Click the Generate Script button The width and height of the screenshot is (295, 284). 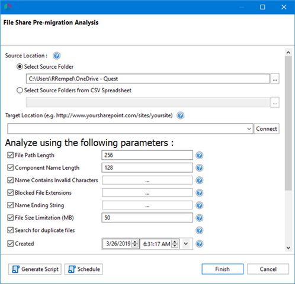pyautogui.click(x=35, y=269)
